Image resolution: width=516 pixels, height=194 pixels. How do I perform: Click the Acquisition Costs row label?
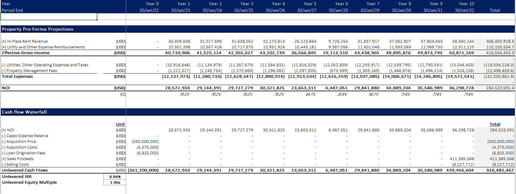(19, 147)
